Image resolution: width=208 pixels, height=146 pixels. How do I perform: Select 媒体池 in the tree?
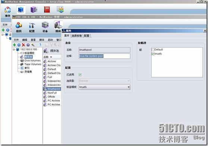click(x=28, y=57)
